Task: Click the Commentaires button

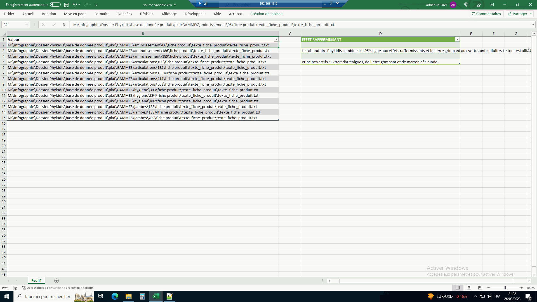Action: [486, 14]
